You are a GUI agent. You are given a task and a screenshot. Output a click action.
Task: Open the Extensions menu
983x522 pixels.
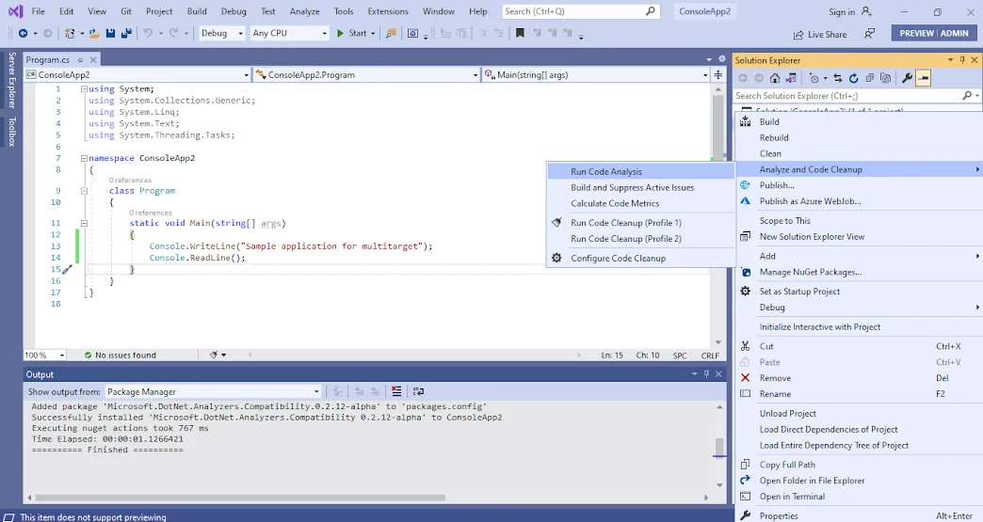coord(388,11)
